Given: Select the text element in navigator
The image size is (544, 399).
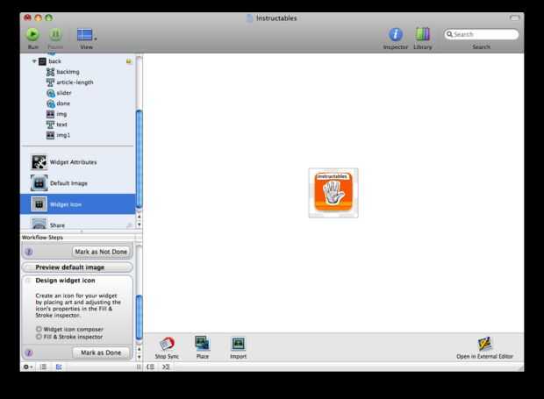Looking at the screenshot, I should point(62,125).
